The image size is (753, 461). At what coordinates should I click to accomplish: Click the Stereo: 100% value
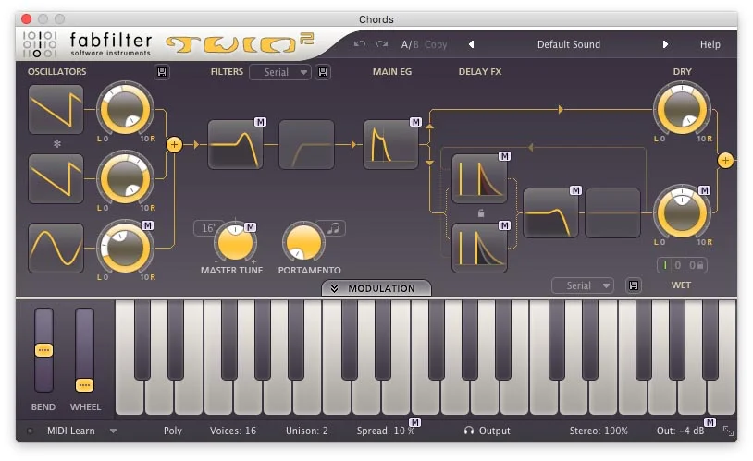click(599, 431)
